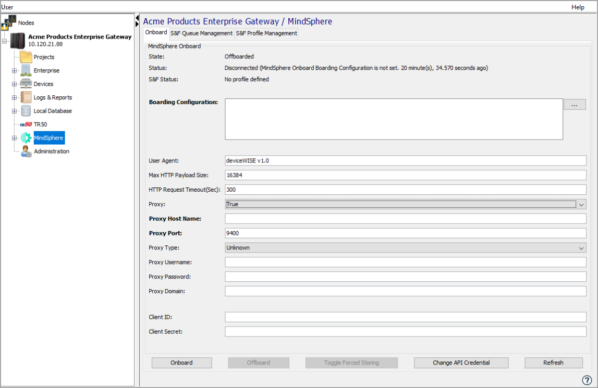This screenshot has width=598, height=388.
Task: Expand the Local Database tree node
Action: click(x=14, y=111)
